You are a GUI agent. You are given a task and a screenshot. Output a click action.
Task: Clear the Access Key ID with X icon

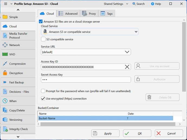[x=127, y=67]
